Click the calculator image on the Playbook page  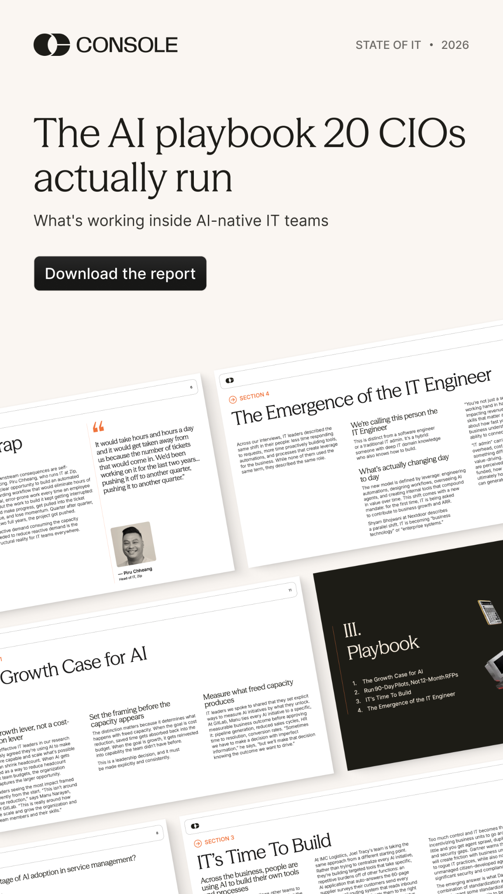point(489,612)
